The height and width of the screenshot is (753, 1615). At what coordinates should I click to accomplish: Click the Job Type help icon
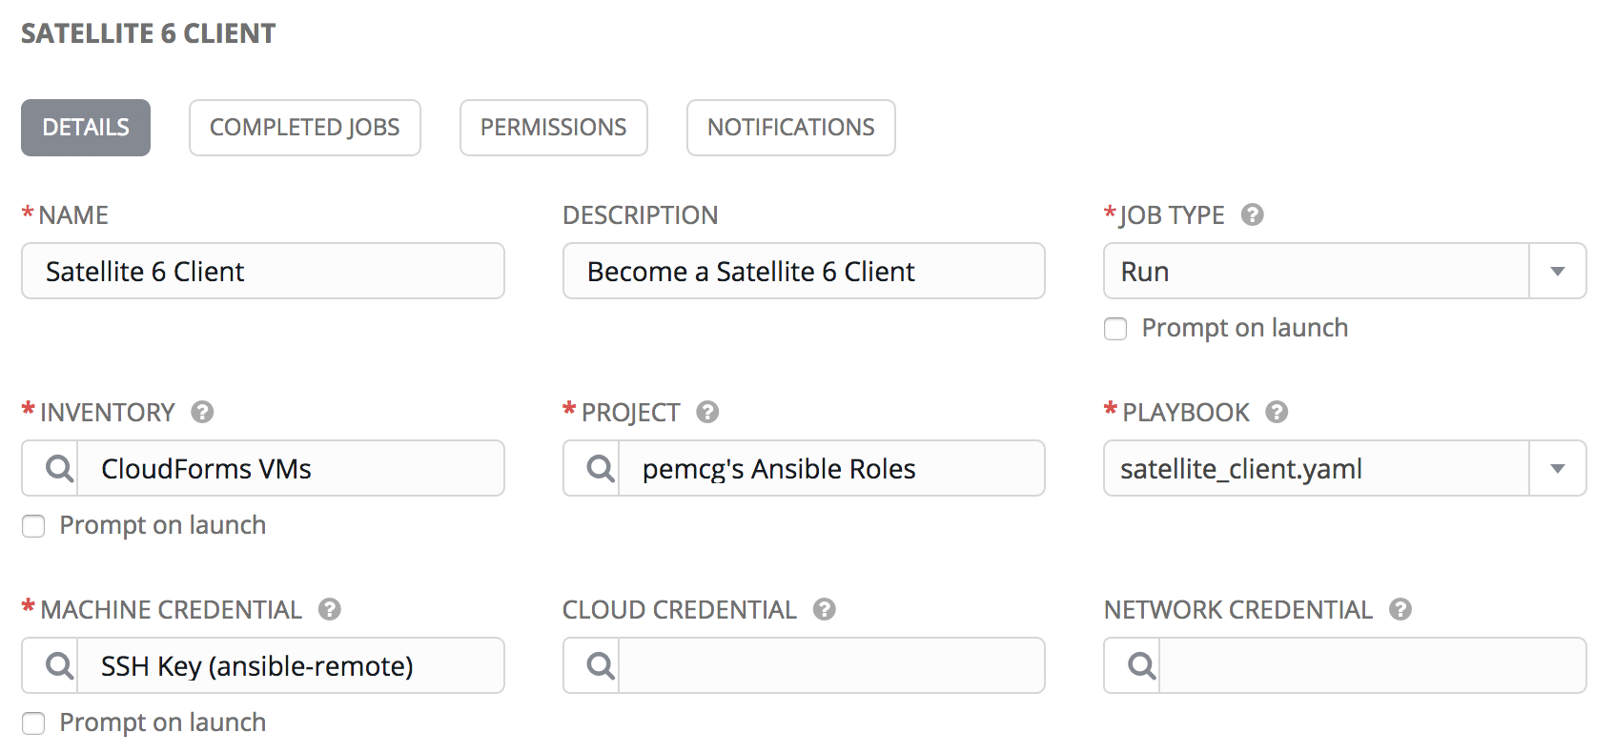pyautogui.click(x=1252, y=215)
